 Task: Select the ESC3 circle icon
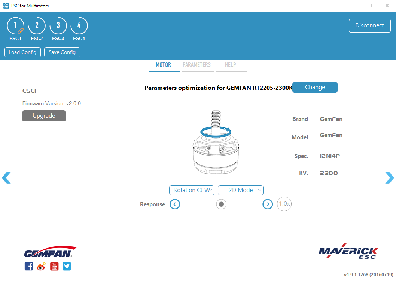click(x=58, y=25)
